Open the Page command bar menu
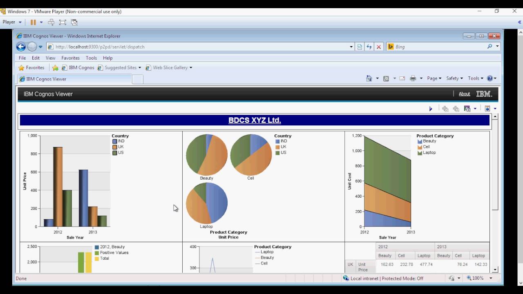Viewport: 523px width, 294px height. (434, 78)
